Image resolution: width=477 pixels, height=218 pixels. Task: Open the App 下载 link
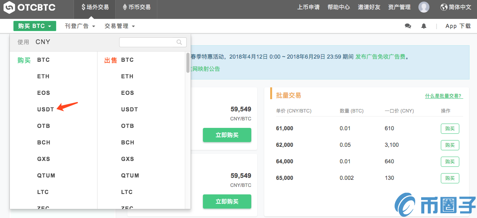click(458, 26)
